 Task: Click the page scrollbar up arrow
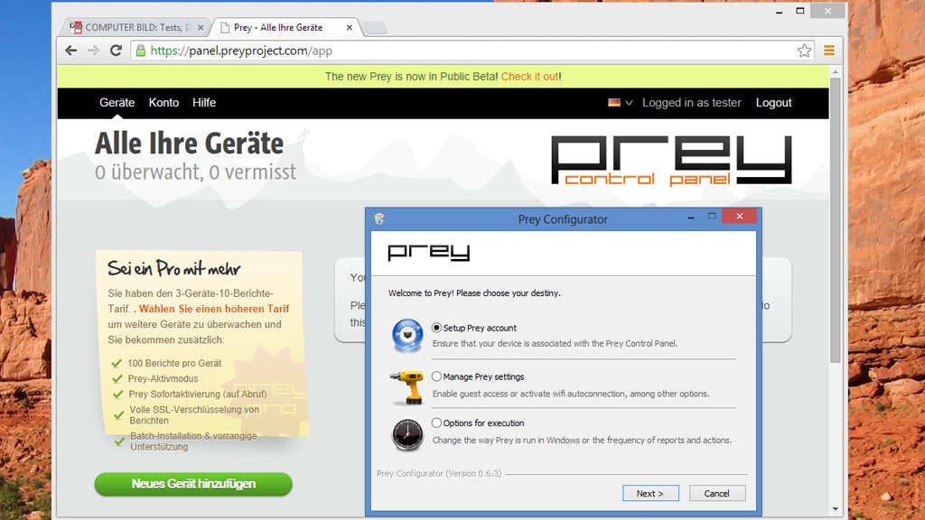click(836, 71)
